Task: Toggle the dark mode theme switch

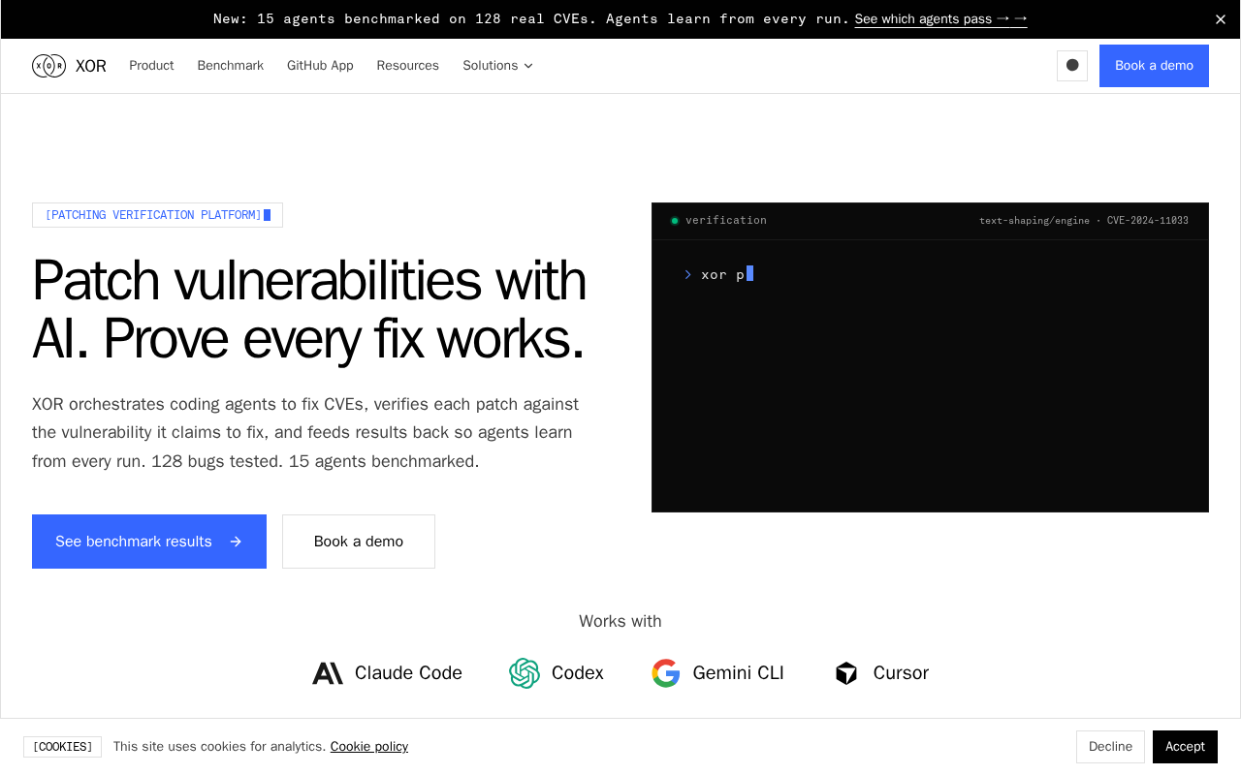Action: 1072,66
